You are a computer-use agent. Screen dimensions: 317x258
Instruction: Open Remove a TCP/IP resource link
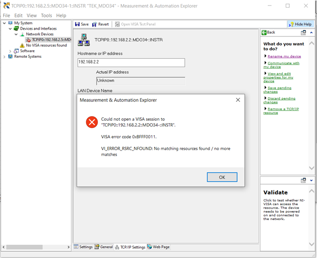(x=281, y=111)
